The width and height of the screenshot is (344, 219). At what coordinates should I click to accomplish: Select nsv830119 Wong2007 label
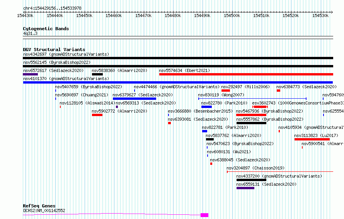click(221, 95)
